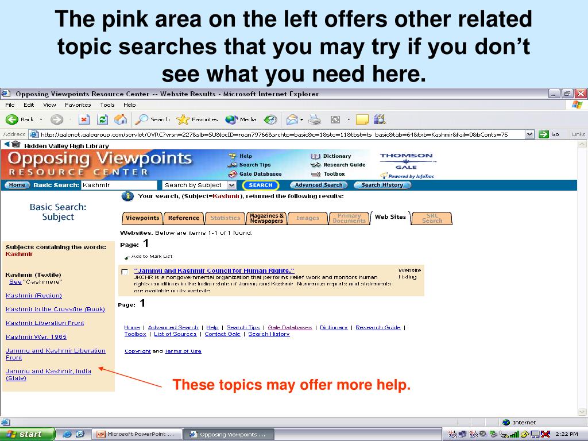Click the Advanced Search button
The width and height of the screenshot is (588, 441).
(319, 185)
